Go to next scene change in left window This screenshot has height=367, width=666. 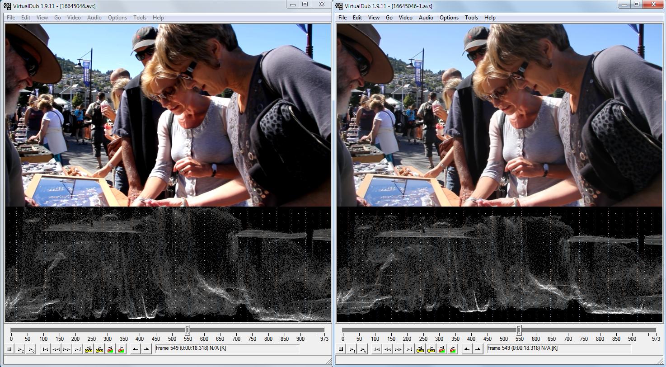tap(121, 349)
